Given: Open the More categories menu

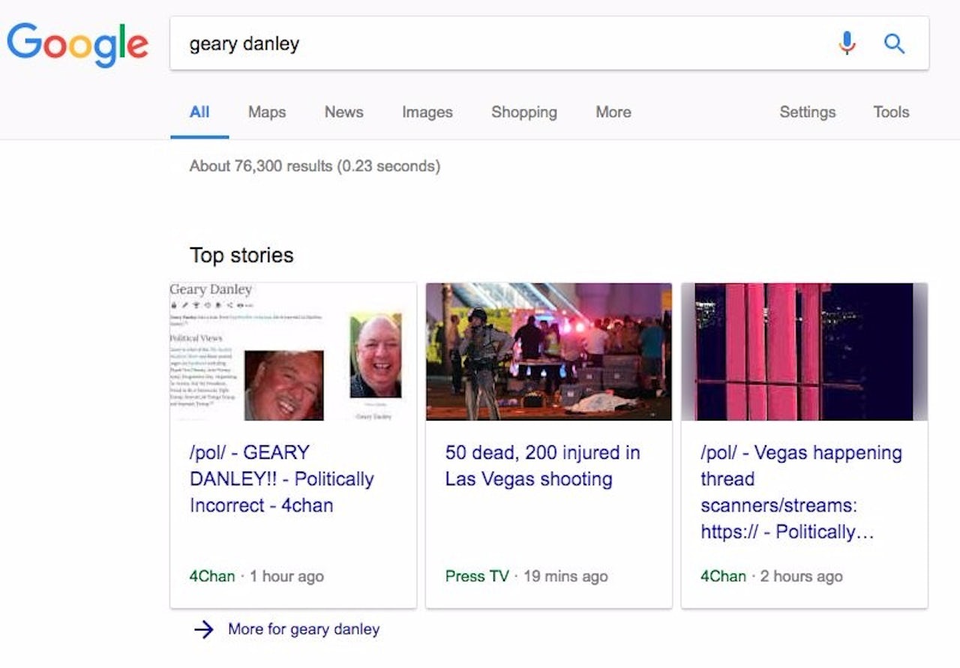Looking at the screenshot, I should point(612,112).
